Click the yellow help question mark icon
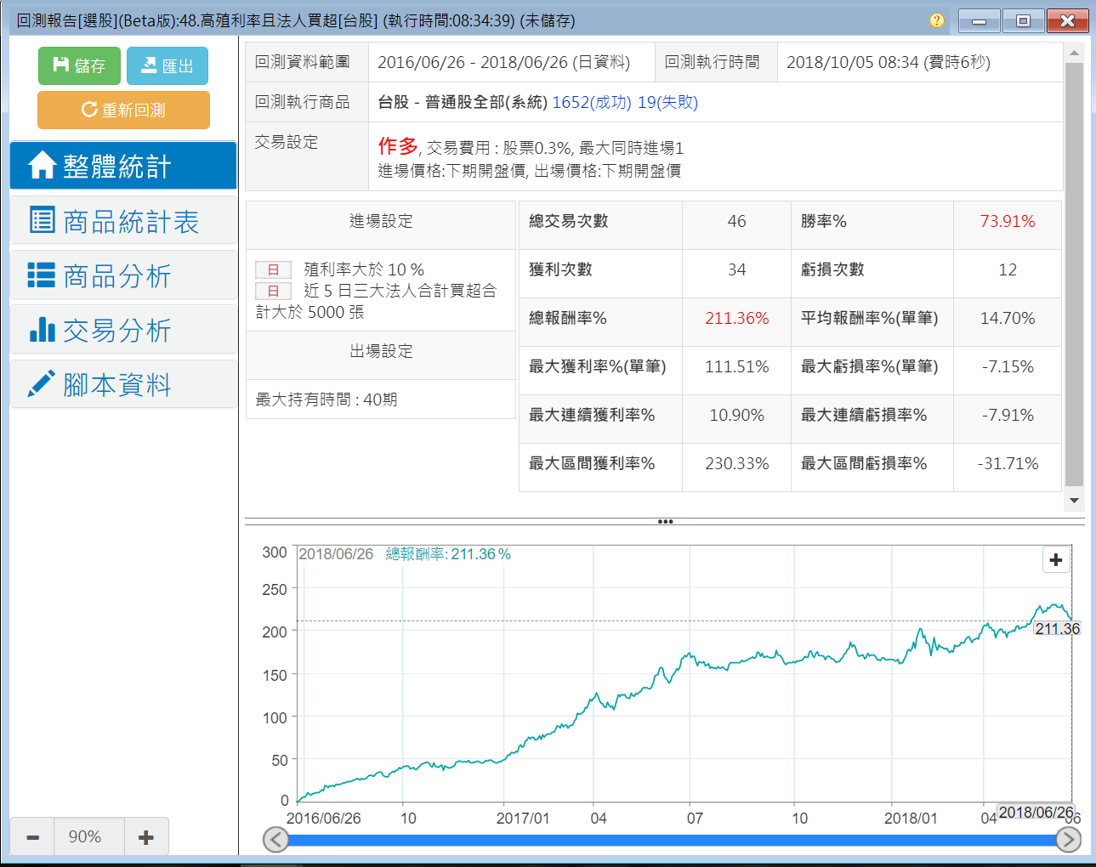The image size is (1096, 867). point(936,20)
